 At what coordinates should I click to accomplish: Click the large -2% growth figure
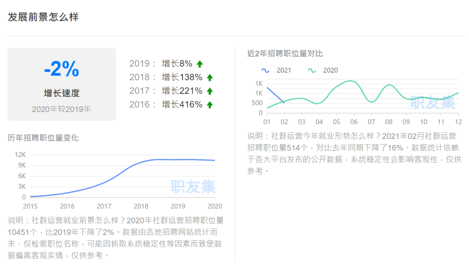pyautogui.click(x=62, y=69)
